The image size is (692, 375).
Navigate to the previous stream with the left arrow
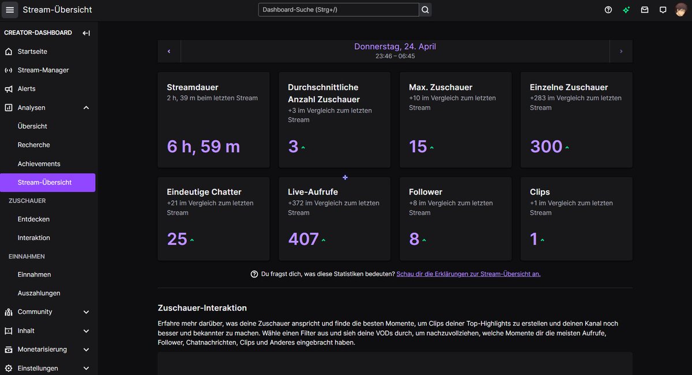click(x=169, y=51)
